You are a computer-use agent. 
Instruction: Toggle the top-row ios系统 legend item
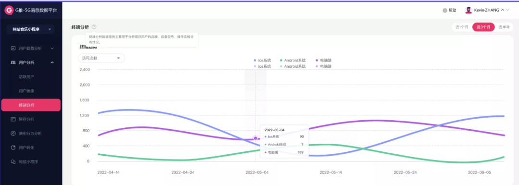click(x=262, y=60)
